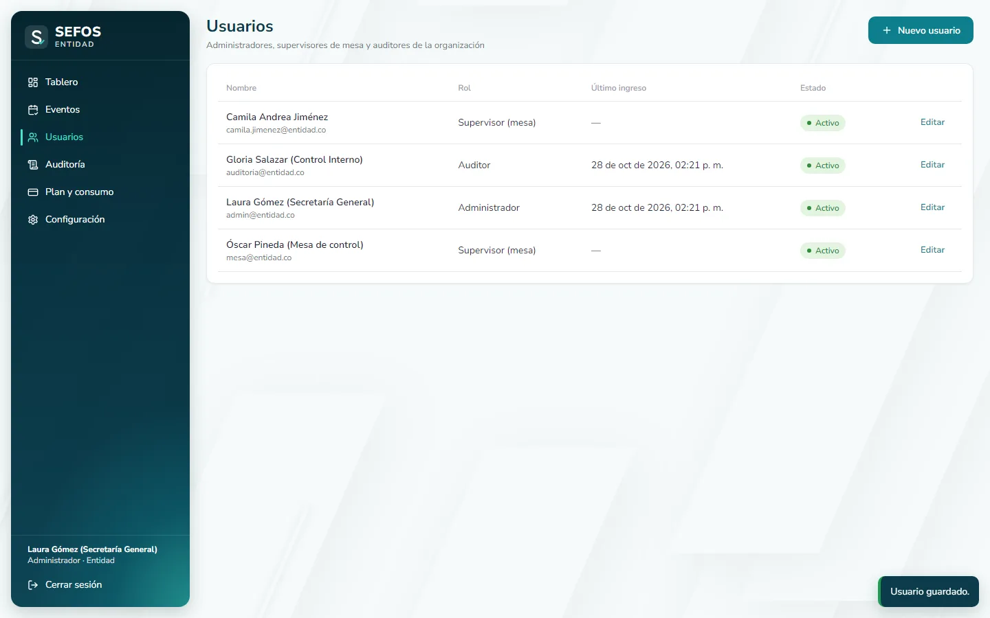Click email camila.jimenez@entidad.co
The image size is (990, 618).
click(x=276, y=130)
